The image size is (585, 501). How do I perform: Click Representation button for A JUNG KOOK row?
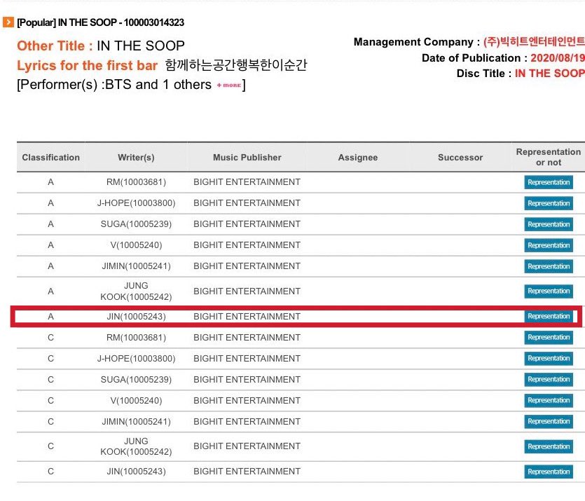(x=549, y=291)
